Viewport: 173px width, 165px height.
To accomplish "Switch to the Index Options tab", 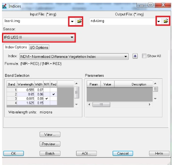I will [16, 47].
